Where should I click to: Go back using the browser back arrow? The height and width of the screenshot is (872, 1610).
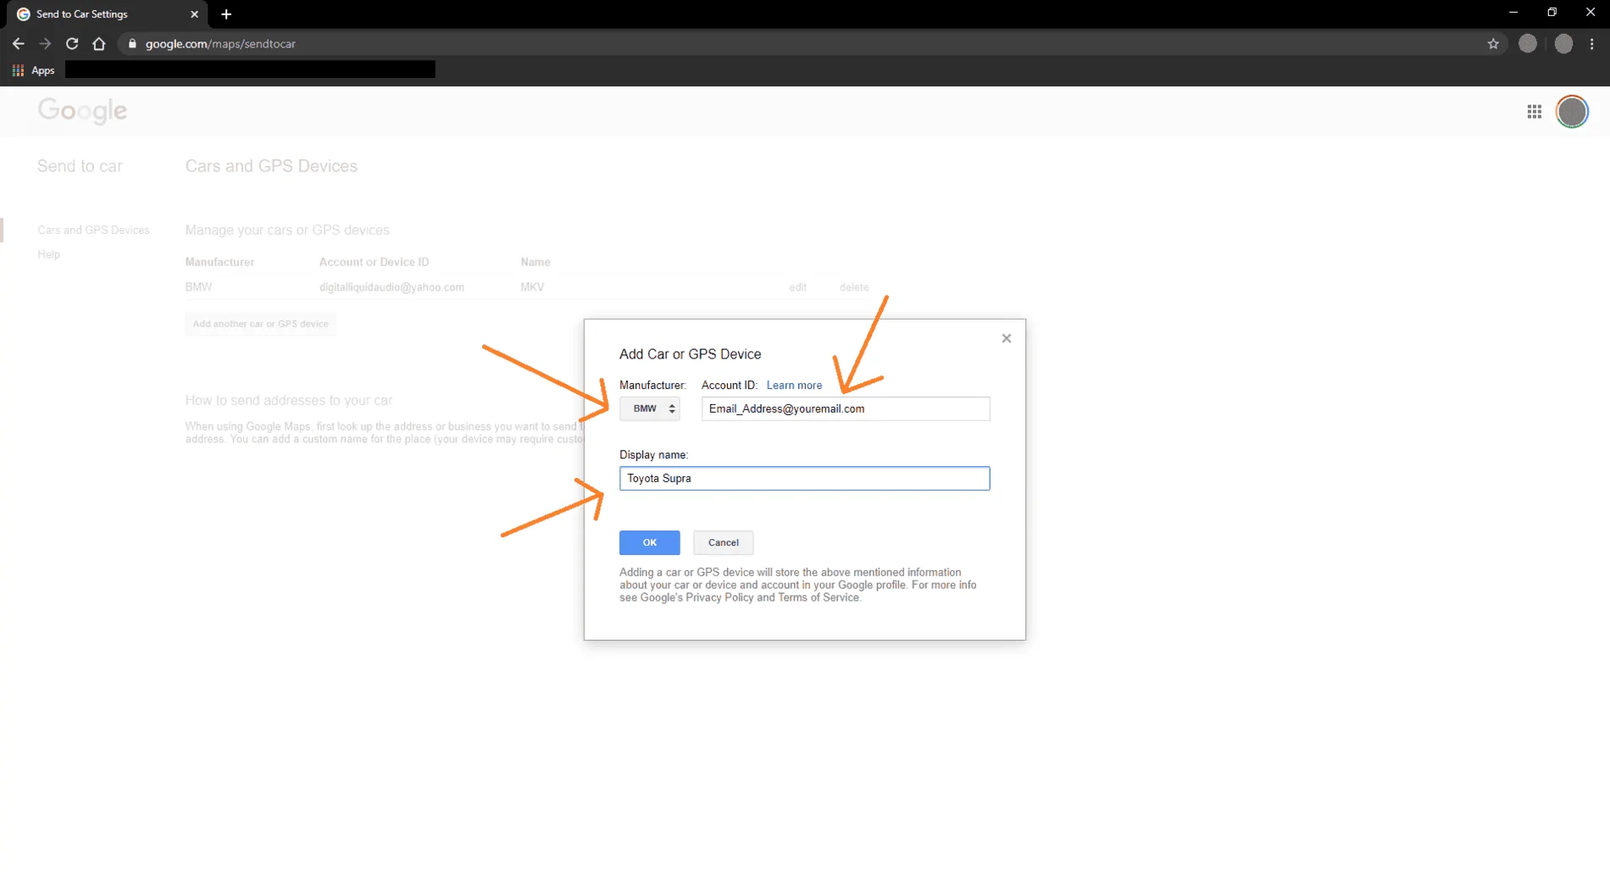pos(18,43)
